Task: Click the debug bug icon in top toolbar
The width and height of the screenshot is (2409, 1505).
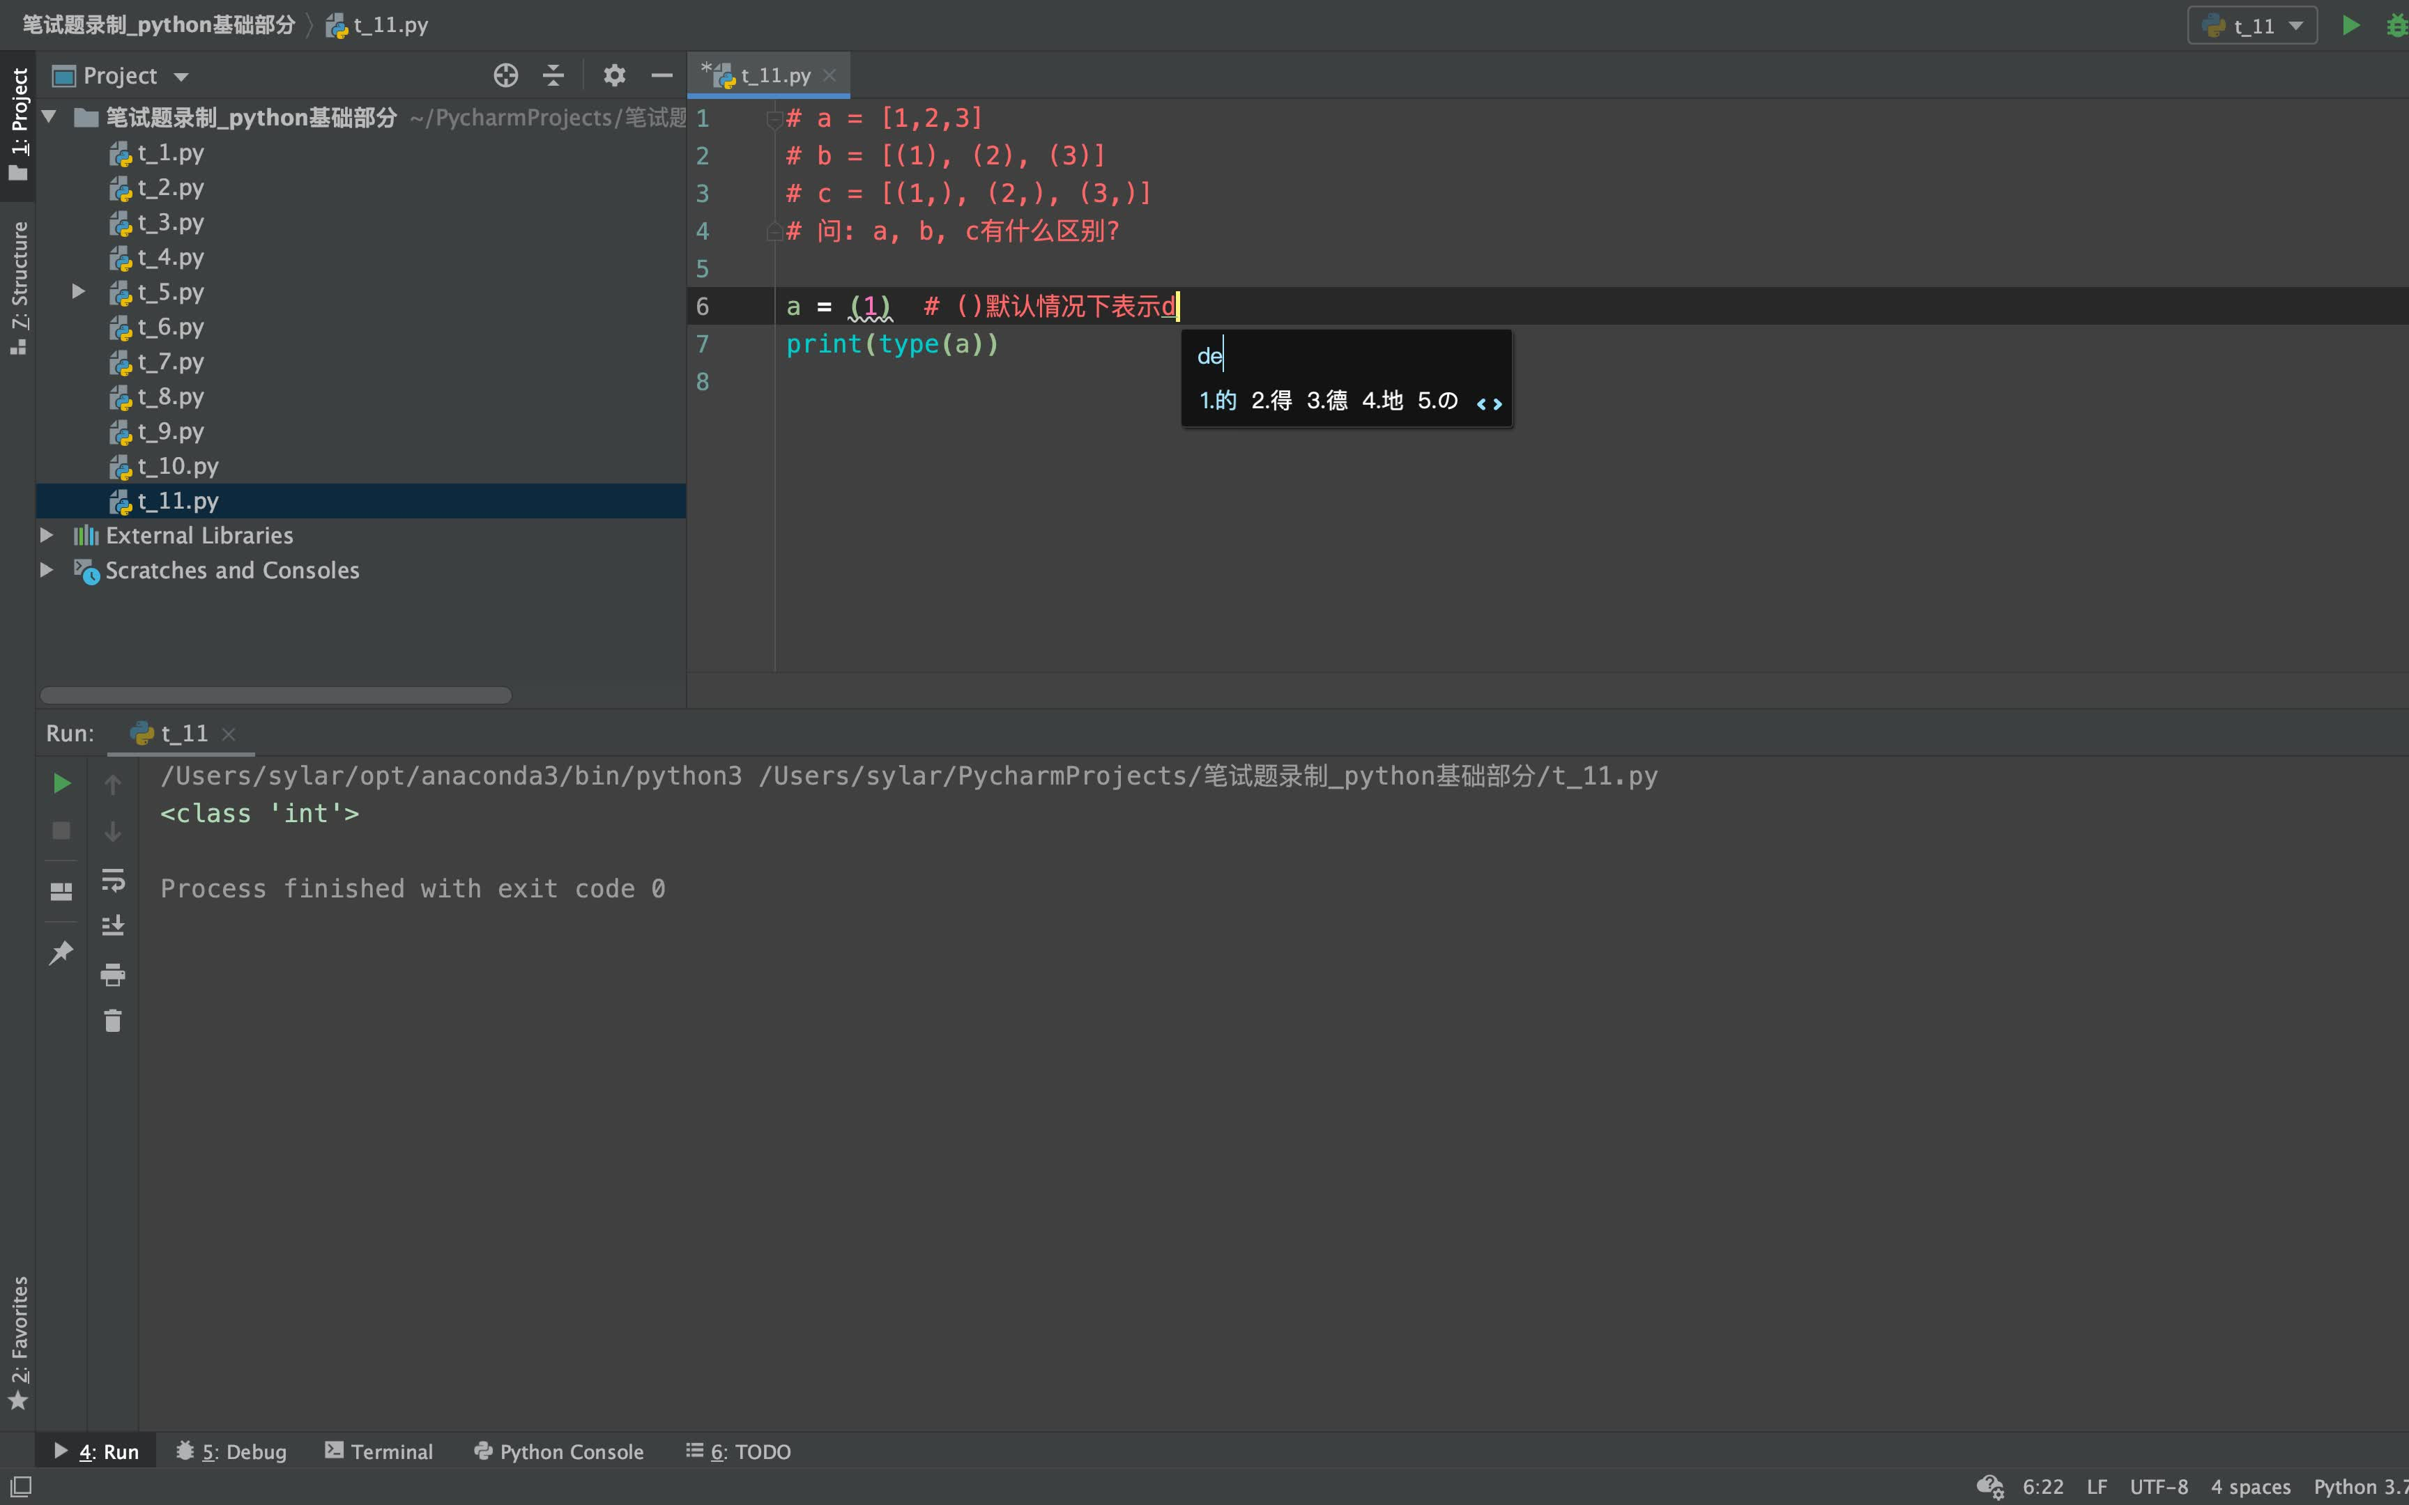Action: click(2397, 25)
